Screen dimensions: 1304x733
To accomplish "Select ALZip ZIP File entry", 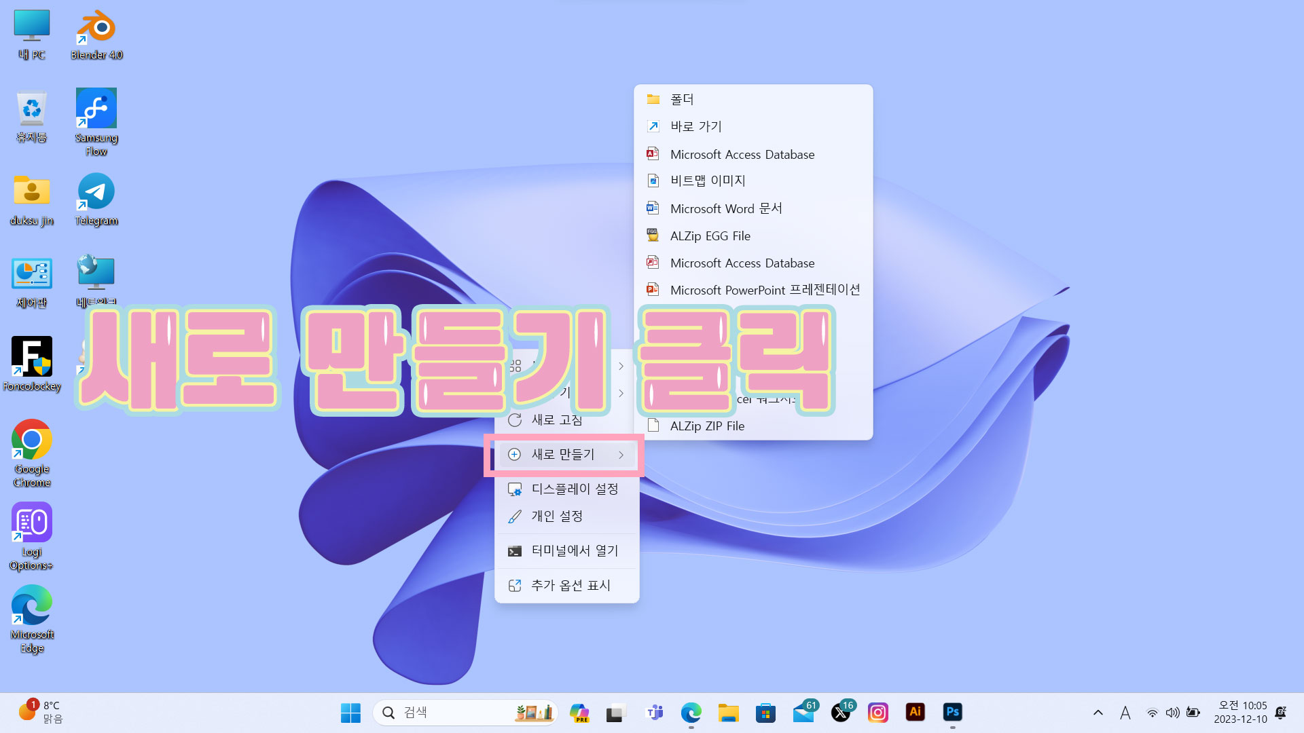I will [707, 426].
